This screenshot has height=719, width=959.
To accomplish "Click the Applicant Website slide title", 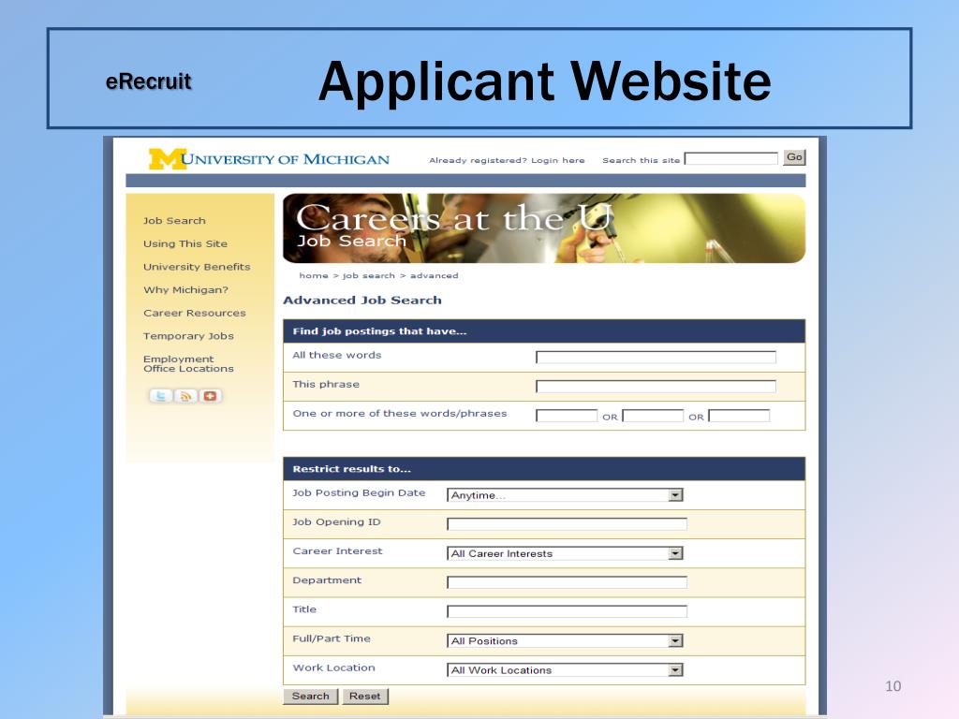I will [544, 81].
